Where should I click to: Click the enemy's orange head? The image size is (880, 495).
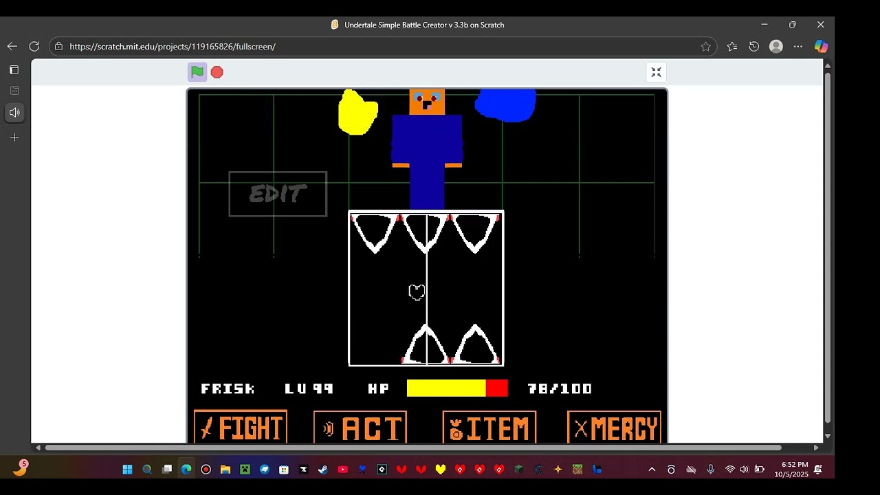click(x=427, y=102)
